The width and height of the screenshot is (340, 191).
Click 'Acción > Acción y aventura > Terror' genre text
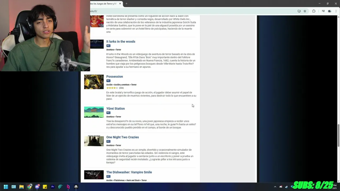(x=121, y=85)
